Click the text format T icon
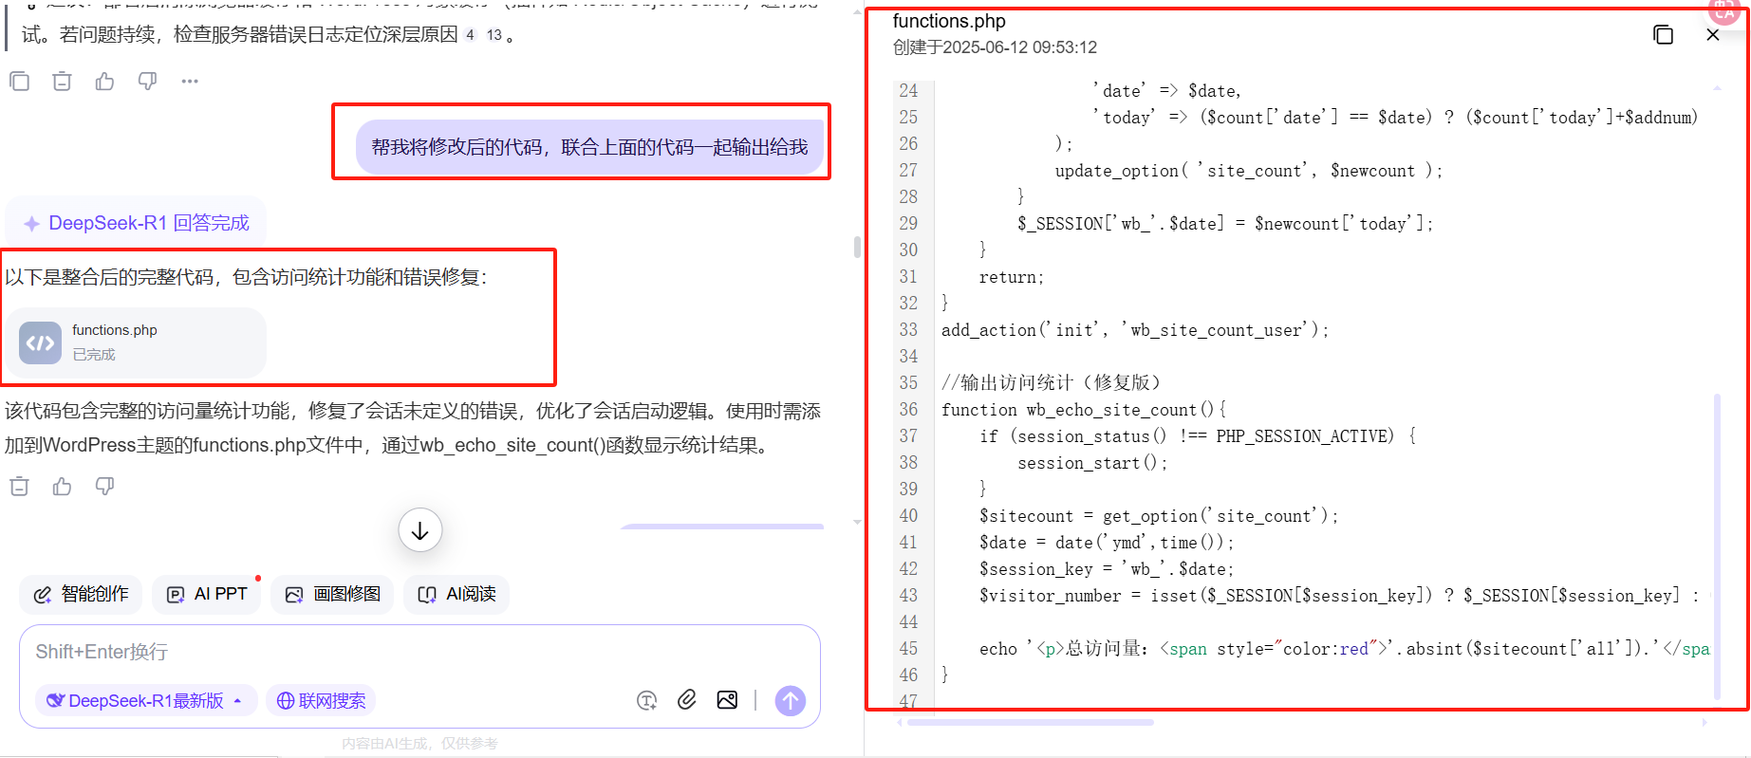The height and width of the screenshot is (758, 1751). click(646, 700)
